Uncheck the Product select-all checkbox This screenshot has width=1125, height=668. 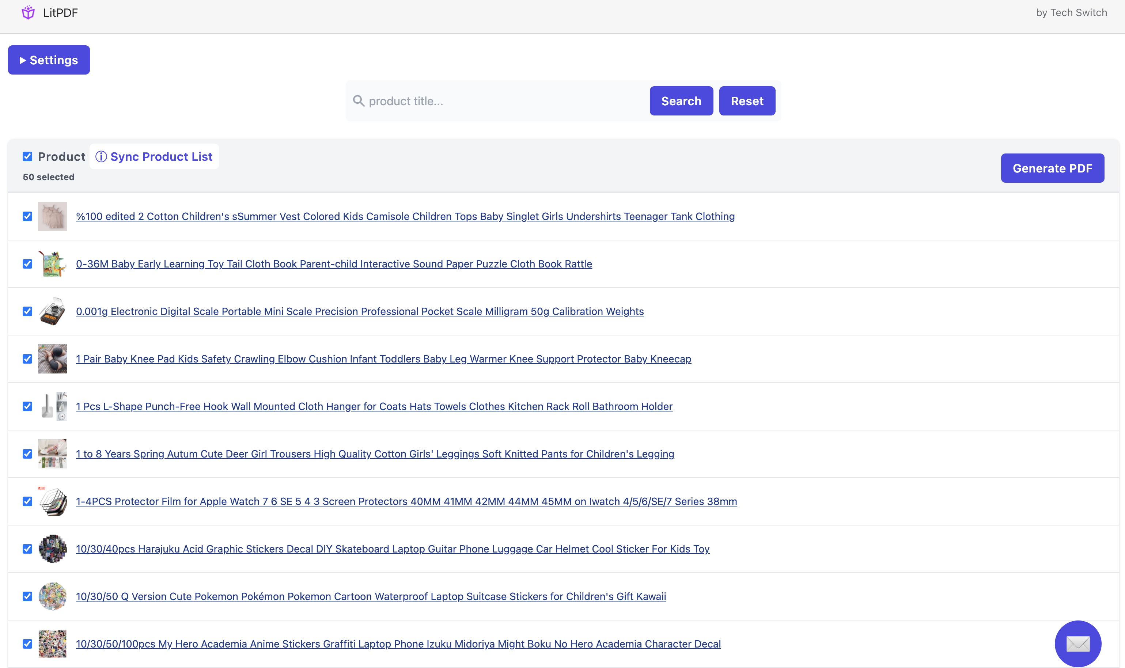tap(27, 156)
